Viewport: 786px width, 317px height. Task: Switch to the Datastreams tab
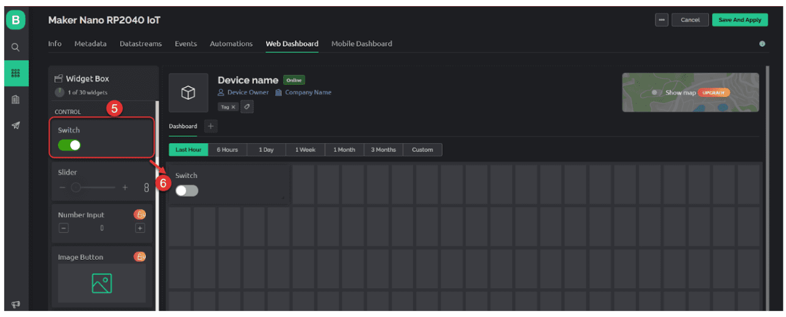click(x=140, y=44)
